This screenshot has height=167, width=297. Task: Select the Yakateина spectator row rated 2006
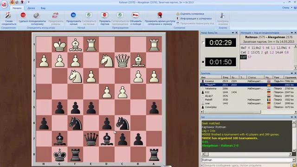pyautogui.click(x=248, y=89)
